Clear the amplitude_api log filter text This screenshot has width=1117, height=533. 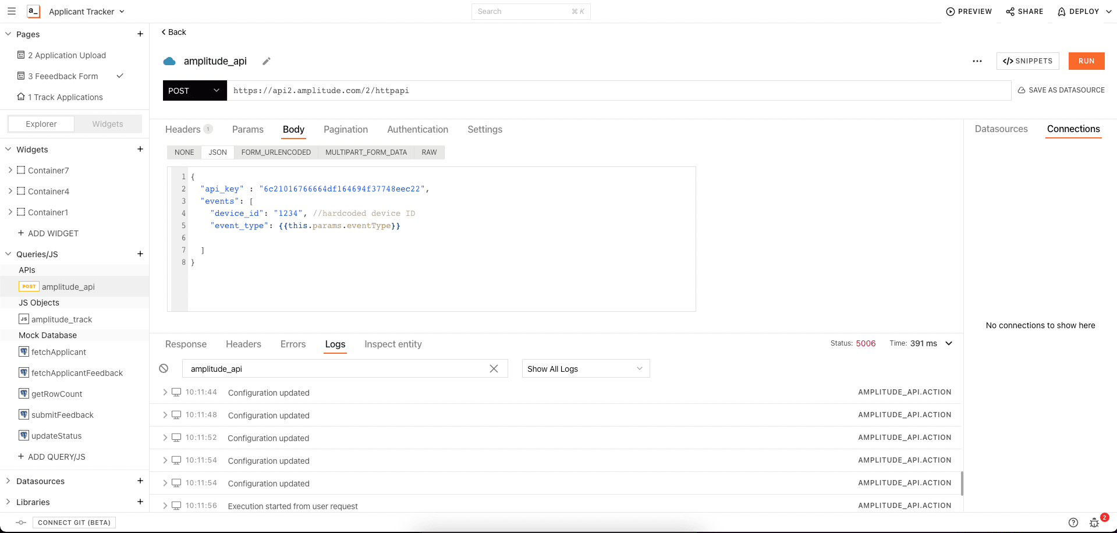tap(494, 369)
